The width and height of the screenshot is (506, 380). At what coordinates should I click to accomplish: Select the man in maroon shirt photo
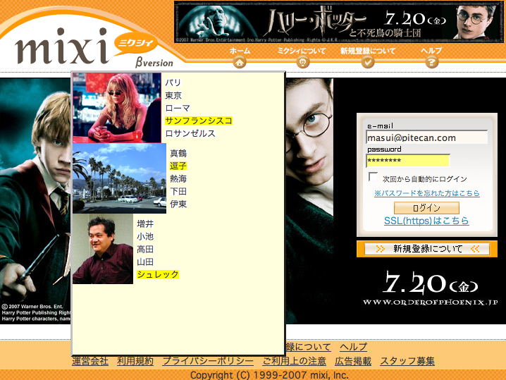click(x=103, y=249)
